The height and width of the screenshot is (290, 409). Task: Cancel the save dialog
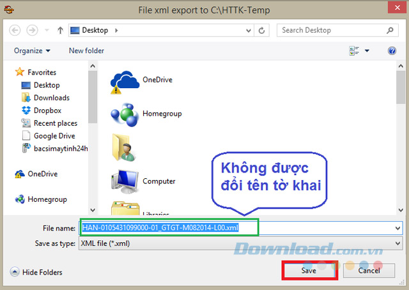pyautogui.click(x=369, y=270)
